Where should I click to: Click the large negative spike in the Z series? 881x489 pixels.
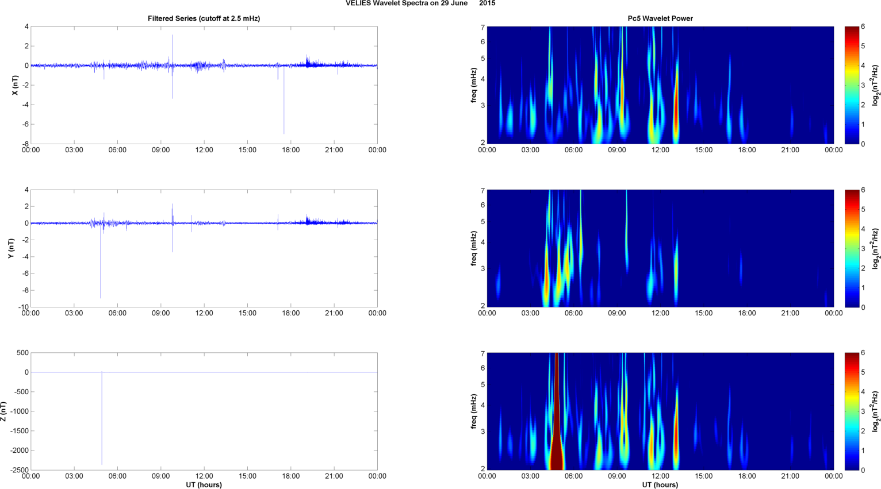pos(102,419)
